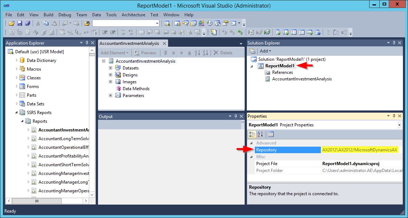The image size is (408, 218).
Task: Toggle auto-hide pin on Output panel
Action: point(236,116)
